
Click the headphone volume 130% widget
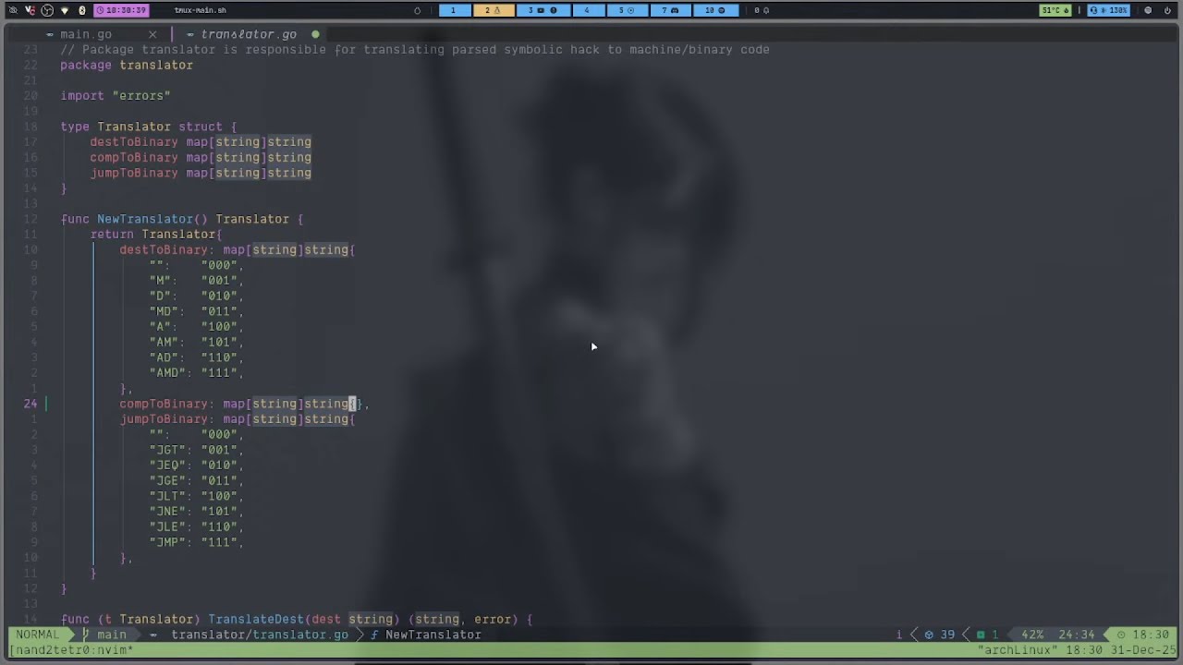click(1109, 10)
